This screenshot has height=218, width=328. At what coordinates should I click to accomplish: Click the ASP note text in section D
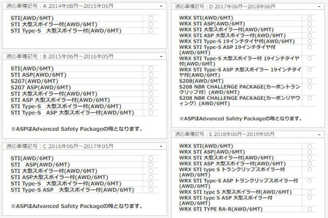[241, 119]
